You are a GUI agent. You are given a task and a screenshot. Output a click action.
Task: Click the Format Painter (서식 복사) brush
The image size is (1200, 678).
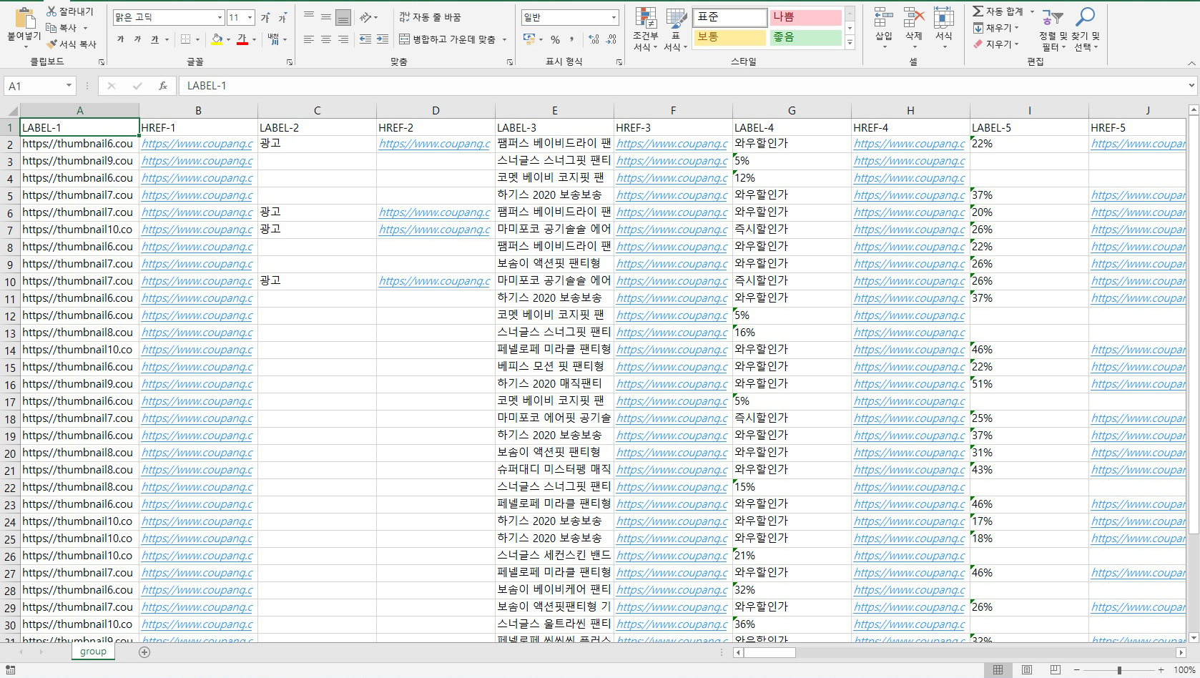(x=51, y=44)
